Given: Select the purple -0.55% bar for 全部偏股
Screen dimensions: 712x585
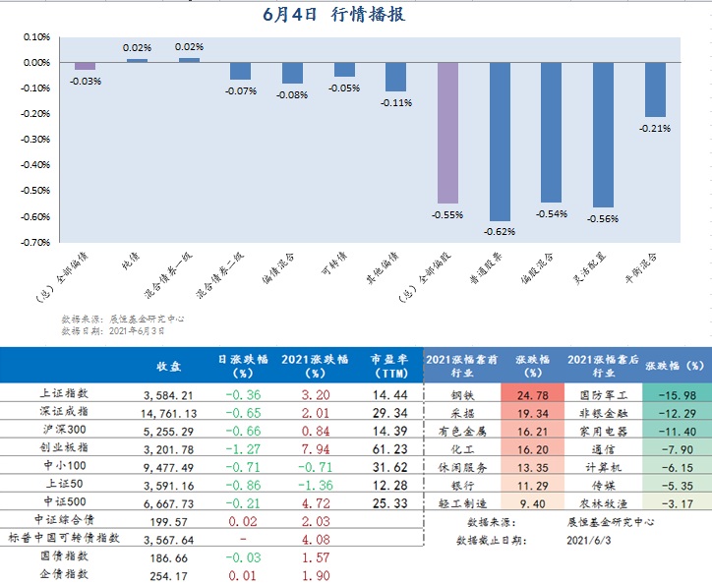Looking at the screenshot, I should (447, 133).
